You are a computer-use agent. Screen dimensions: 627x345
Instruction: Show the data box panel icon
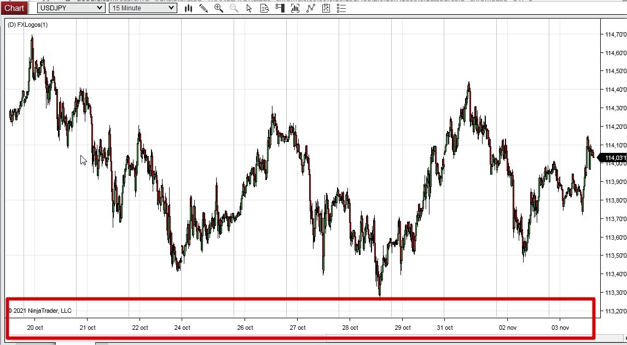[264, 8]
